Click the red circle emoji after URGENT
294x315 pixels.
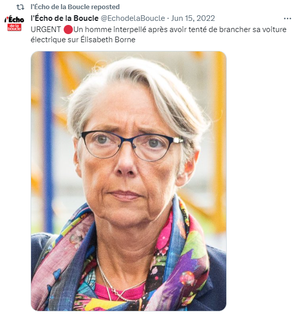pos(68,30)
